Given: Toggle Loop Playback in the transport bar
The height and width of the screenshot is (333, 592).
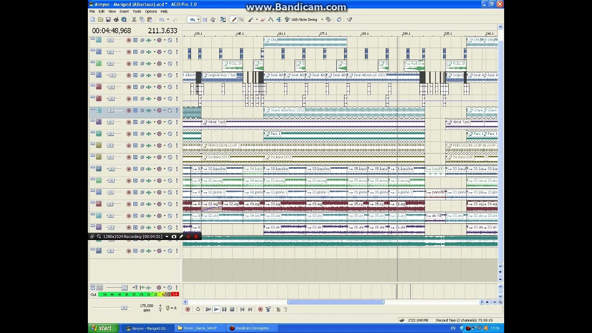Looking at the screenshot, I should [198, 309].
